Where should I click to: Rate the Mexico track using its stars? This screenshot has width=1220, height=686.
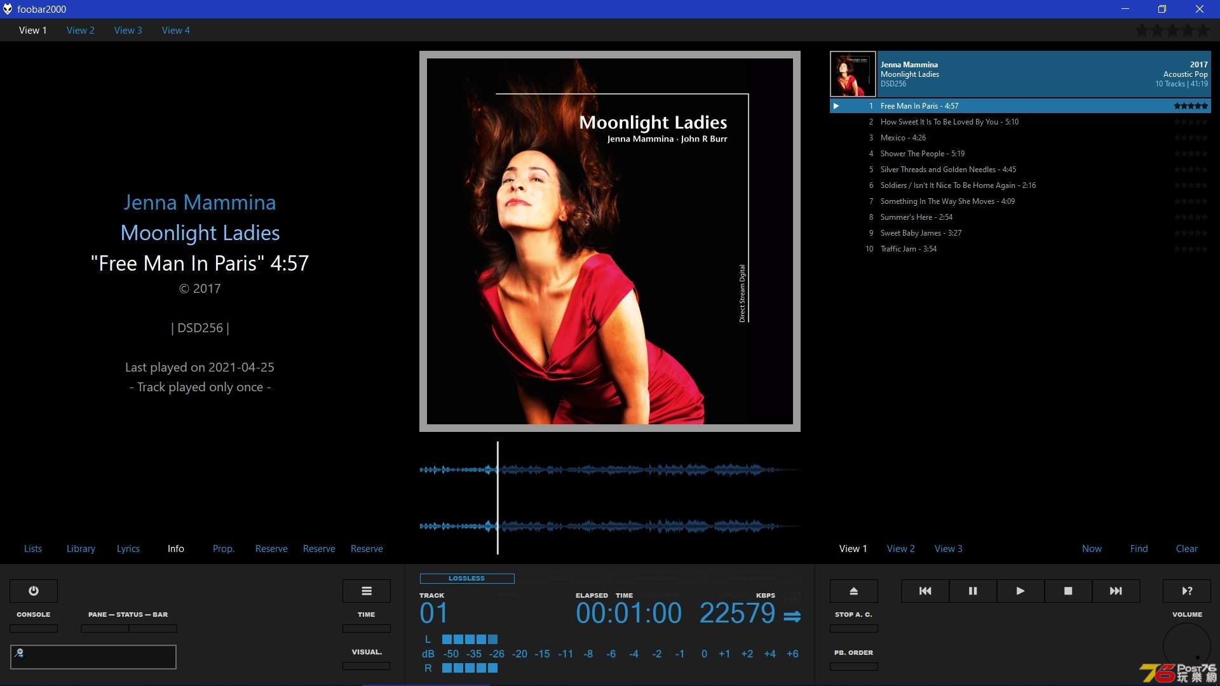pos(1191,138)
